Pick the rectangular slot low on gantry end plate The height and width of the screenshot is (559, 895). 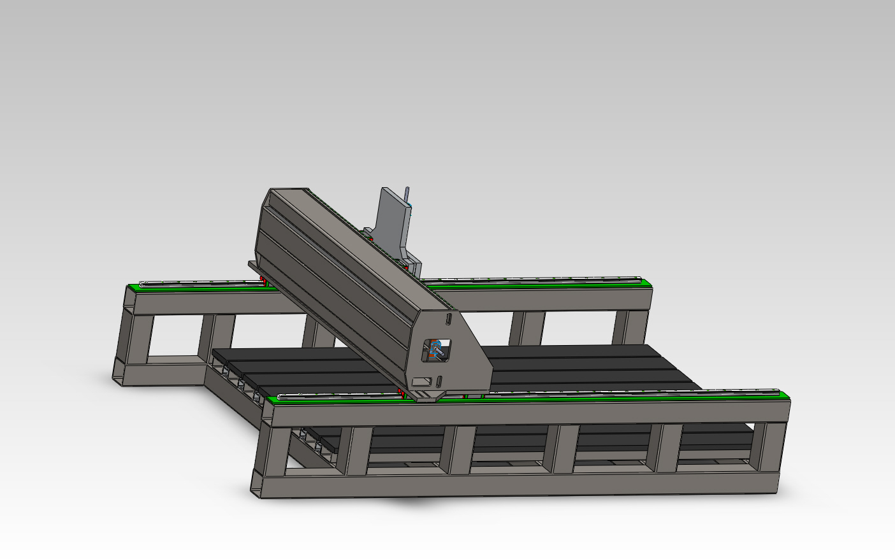[421, 381]
